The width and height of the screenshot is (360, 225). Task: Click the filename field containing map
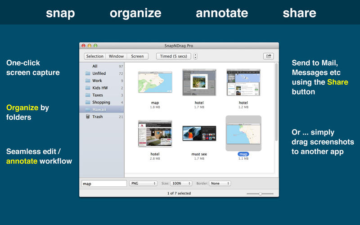[104, 184]
